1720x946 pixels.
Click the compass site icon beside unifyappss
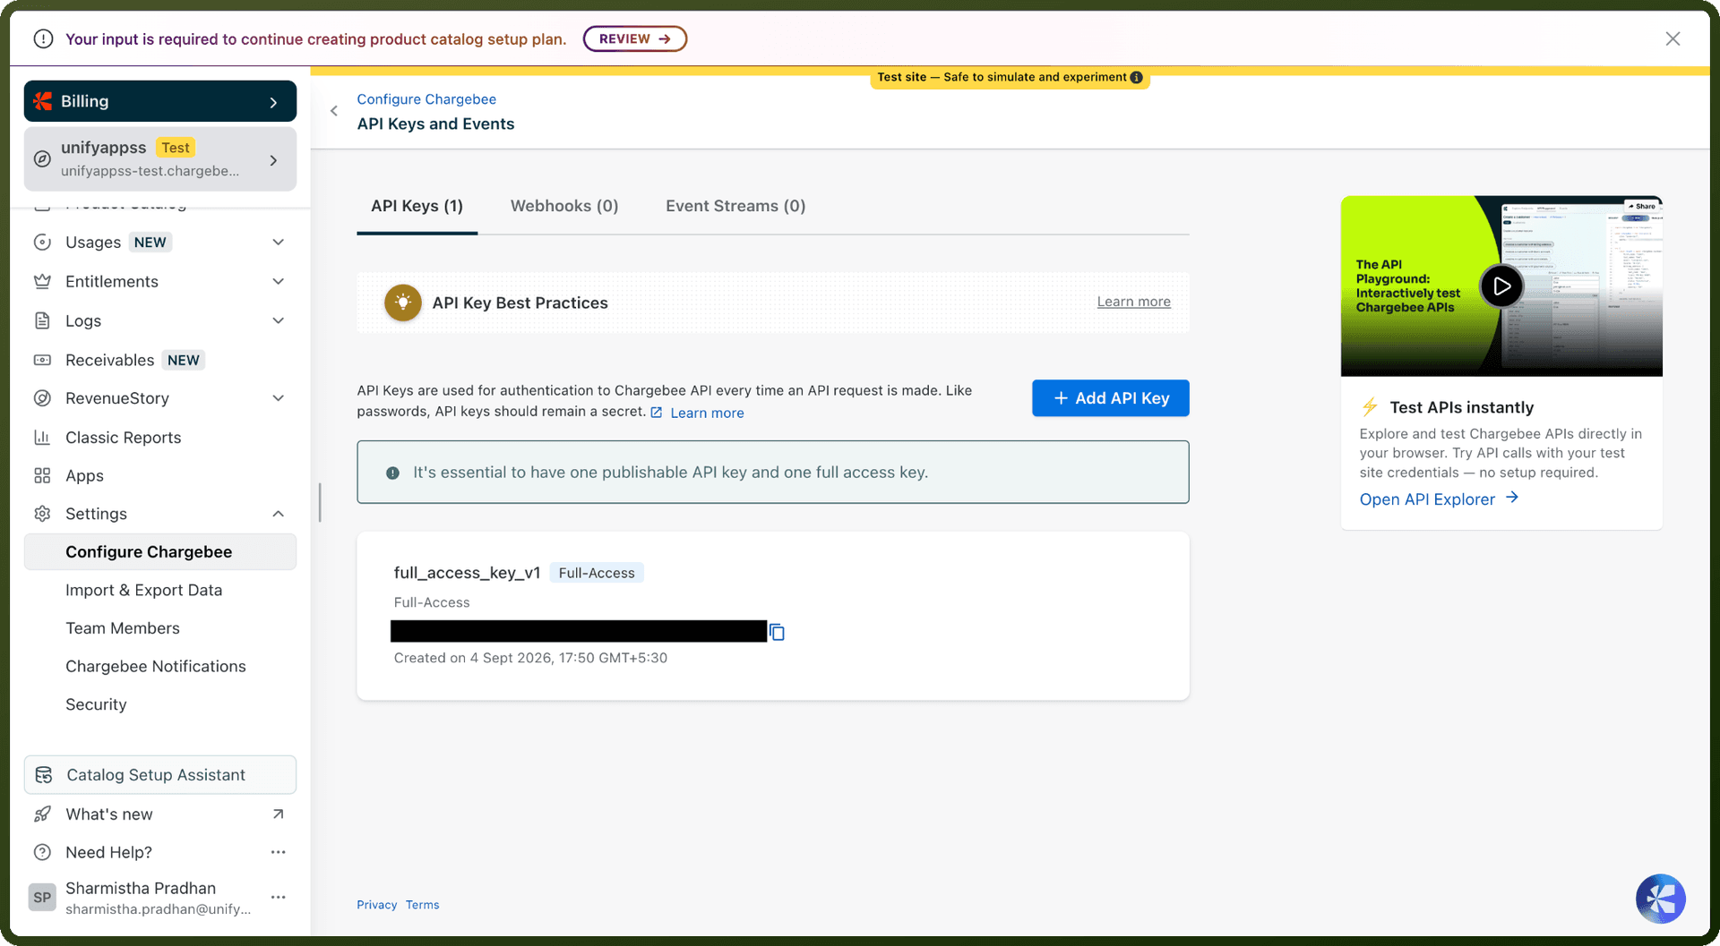coord(42,159)
